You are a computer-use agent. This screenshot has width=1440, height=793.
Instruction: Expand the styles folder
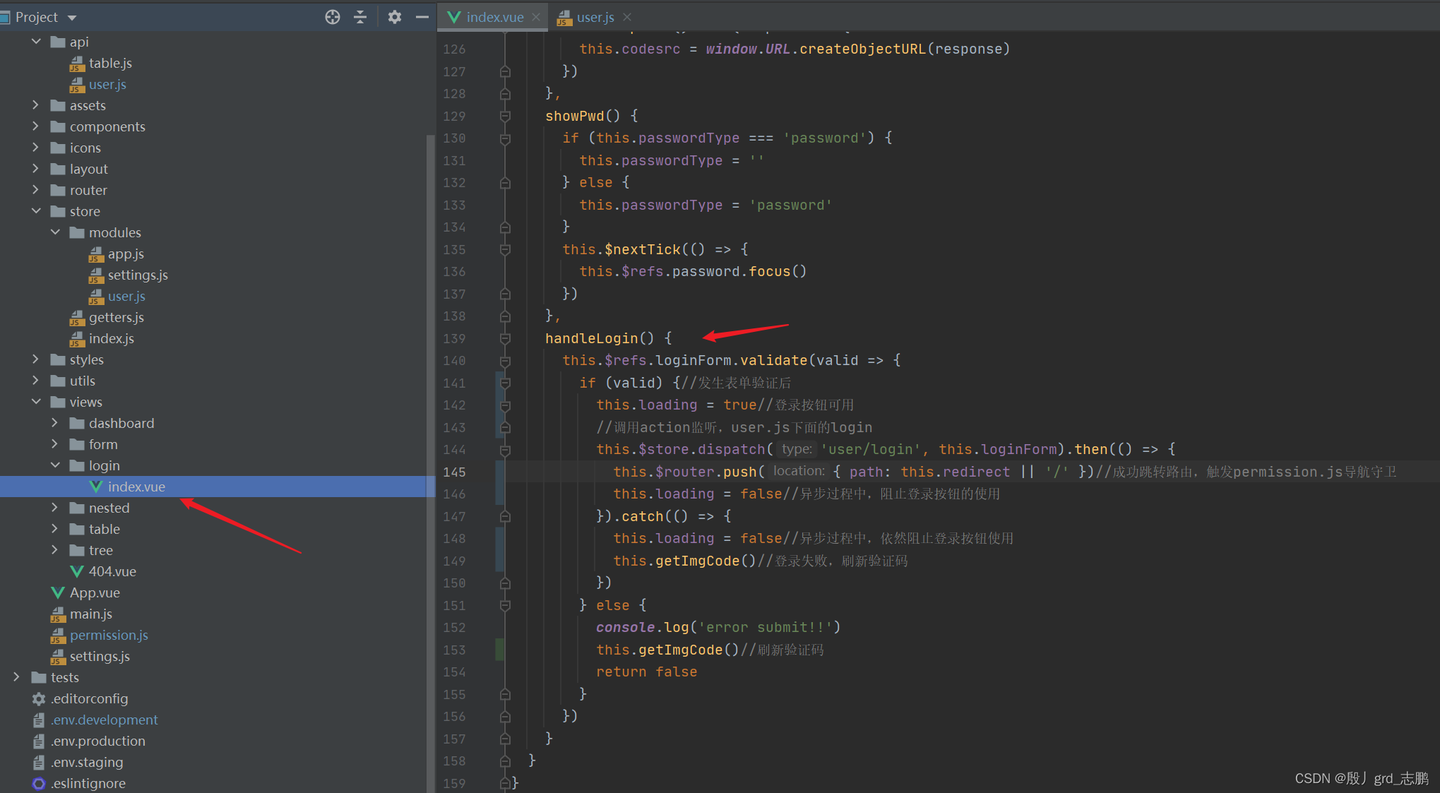coord(36,359)
